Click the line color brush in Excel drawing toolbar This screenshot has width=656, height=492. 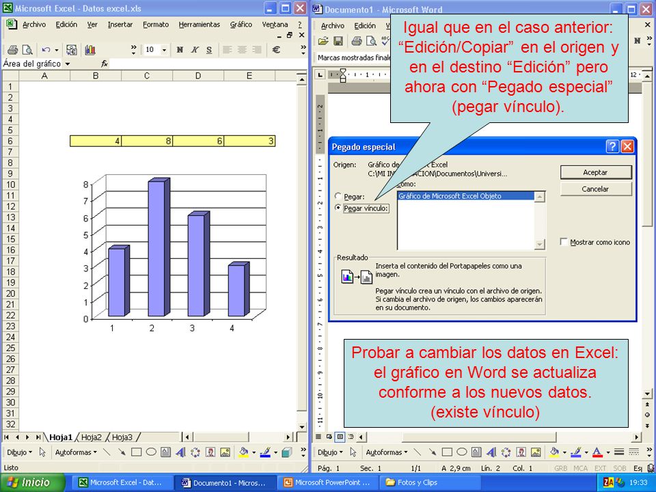point(265,452)
